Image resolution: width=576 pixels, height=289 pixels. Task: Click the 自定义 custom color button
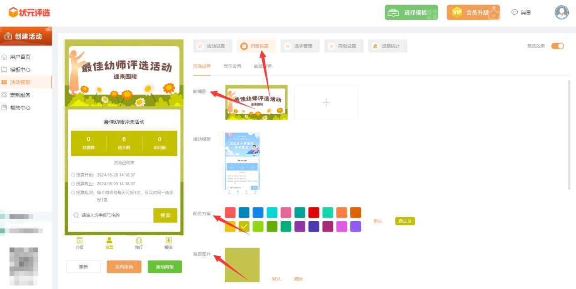click(404, 221)
